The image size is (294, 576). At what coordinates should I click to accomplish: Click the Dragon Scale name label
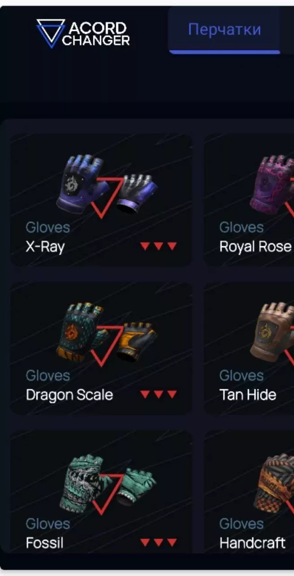tap(69, 395)
